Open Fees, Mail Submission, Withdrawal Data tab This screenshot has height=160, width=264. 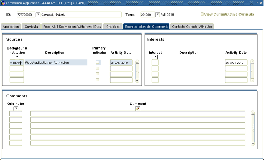72,27
